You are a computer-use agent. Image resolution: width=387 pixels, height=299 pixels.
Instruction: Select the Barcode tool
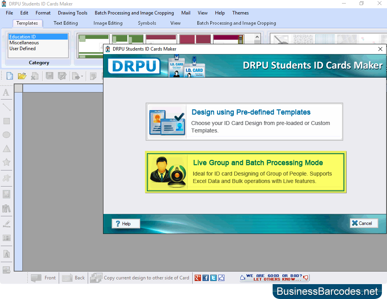(x=6, y=238)
